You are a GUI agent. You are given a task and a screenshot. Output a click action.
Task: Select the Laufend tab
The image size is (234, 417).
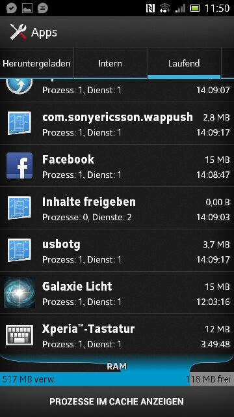click(x=184, y=63)
